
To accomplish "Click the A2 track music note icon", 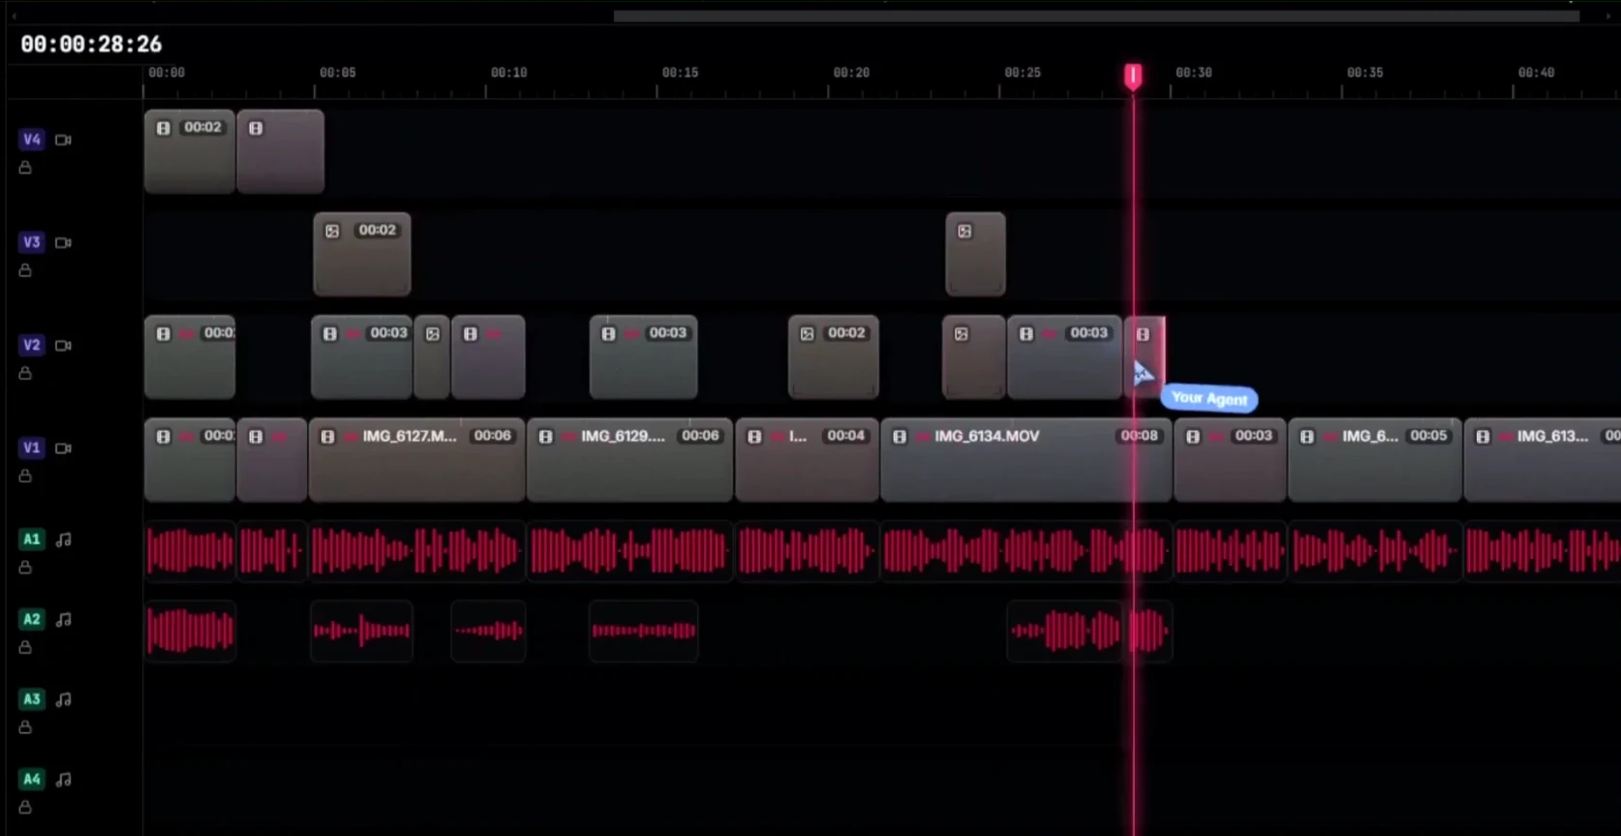I will [64, 619].
